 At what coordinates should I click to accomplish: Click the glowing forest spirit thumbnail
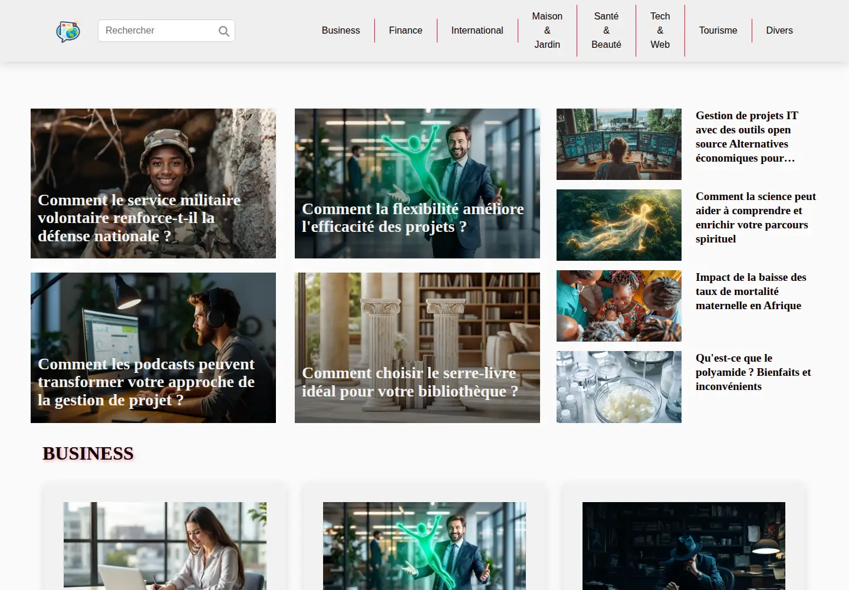pyautogui.click(x=619, y=225)
